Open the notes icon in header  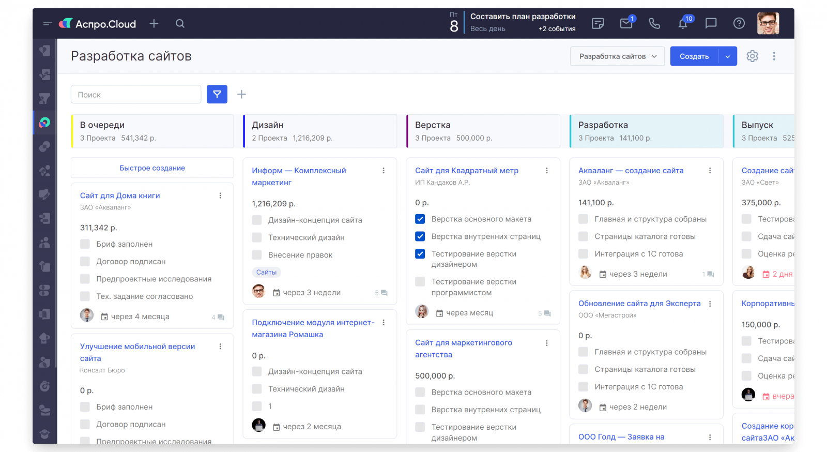(598, 23)
